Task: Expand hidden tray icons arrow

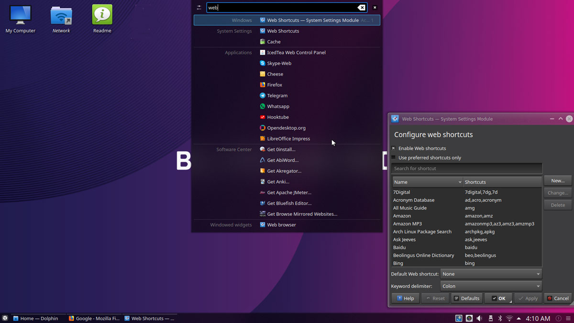Action: pos(519,318)
